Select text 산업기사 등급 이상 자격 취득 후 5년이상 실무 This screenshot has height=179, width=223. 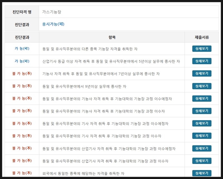point(111,61)
